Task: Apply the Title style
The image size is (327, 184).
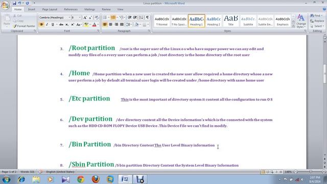Action: coord(231,21)
